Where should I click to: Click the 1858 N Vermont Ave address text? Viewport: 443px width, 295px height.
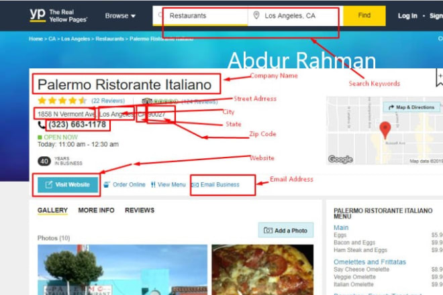[66, 115]
